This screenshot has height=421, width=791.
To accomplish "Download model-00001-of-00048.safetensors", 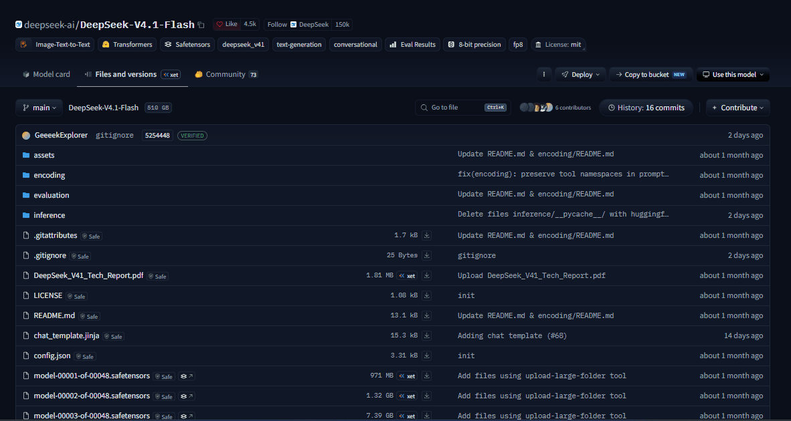I will tap(427, 376).
